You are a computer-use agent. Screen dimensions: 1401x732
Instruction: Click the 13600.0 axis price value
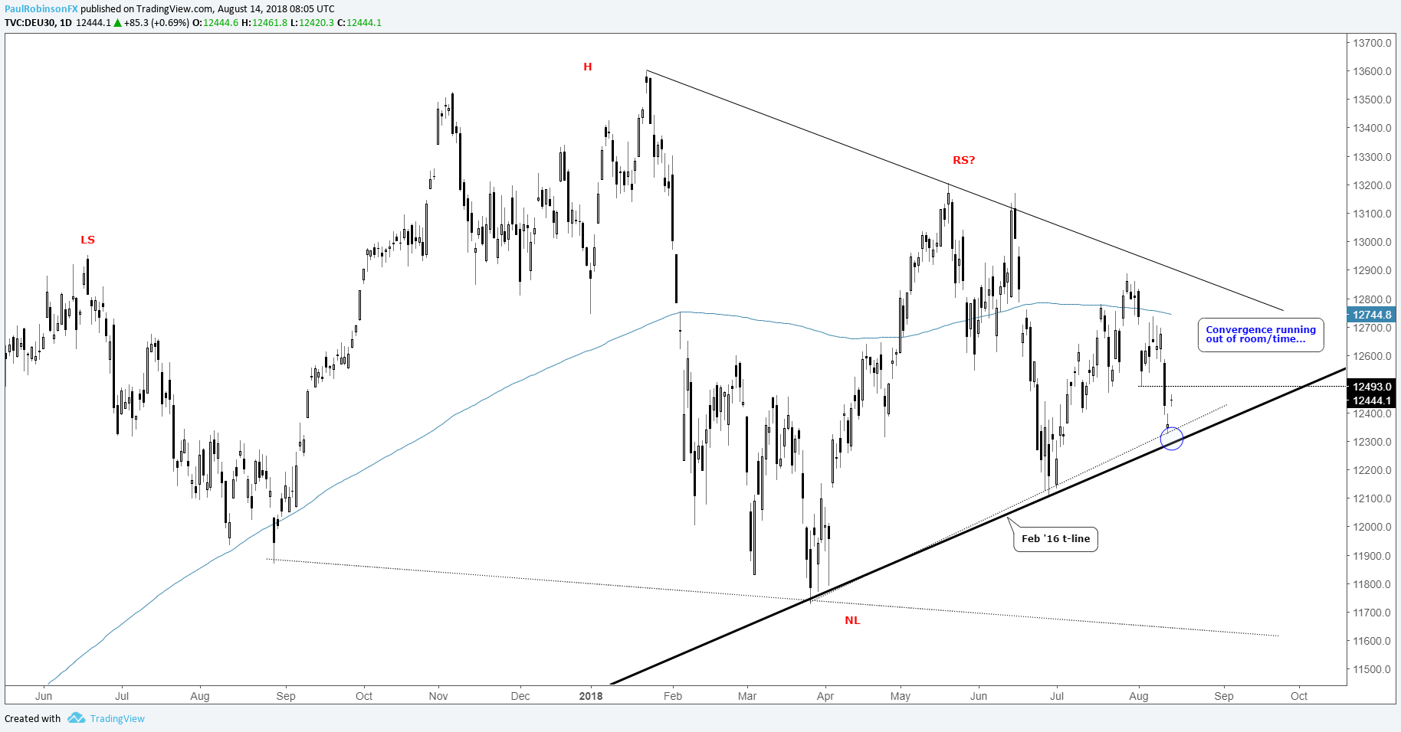(1372, 71)
